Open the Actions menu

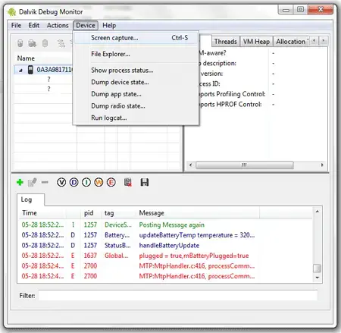coord(58,25)
